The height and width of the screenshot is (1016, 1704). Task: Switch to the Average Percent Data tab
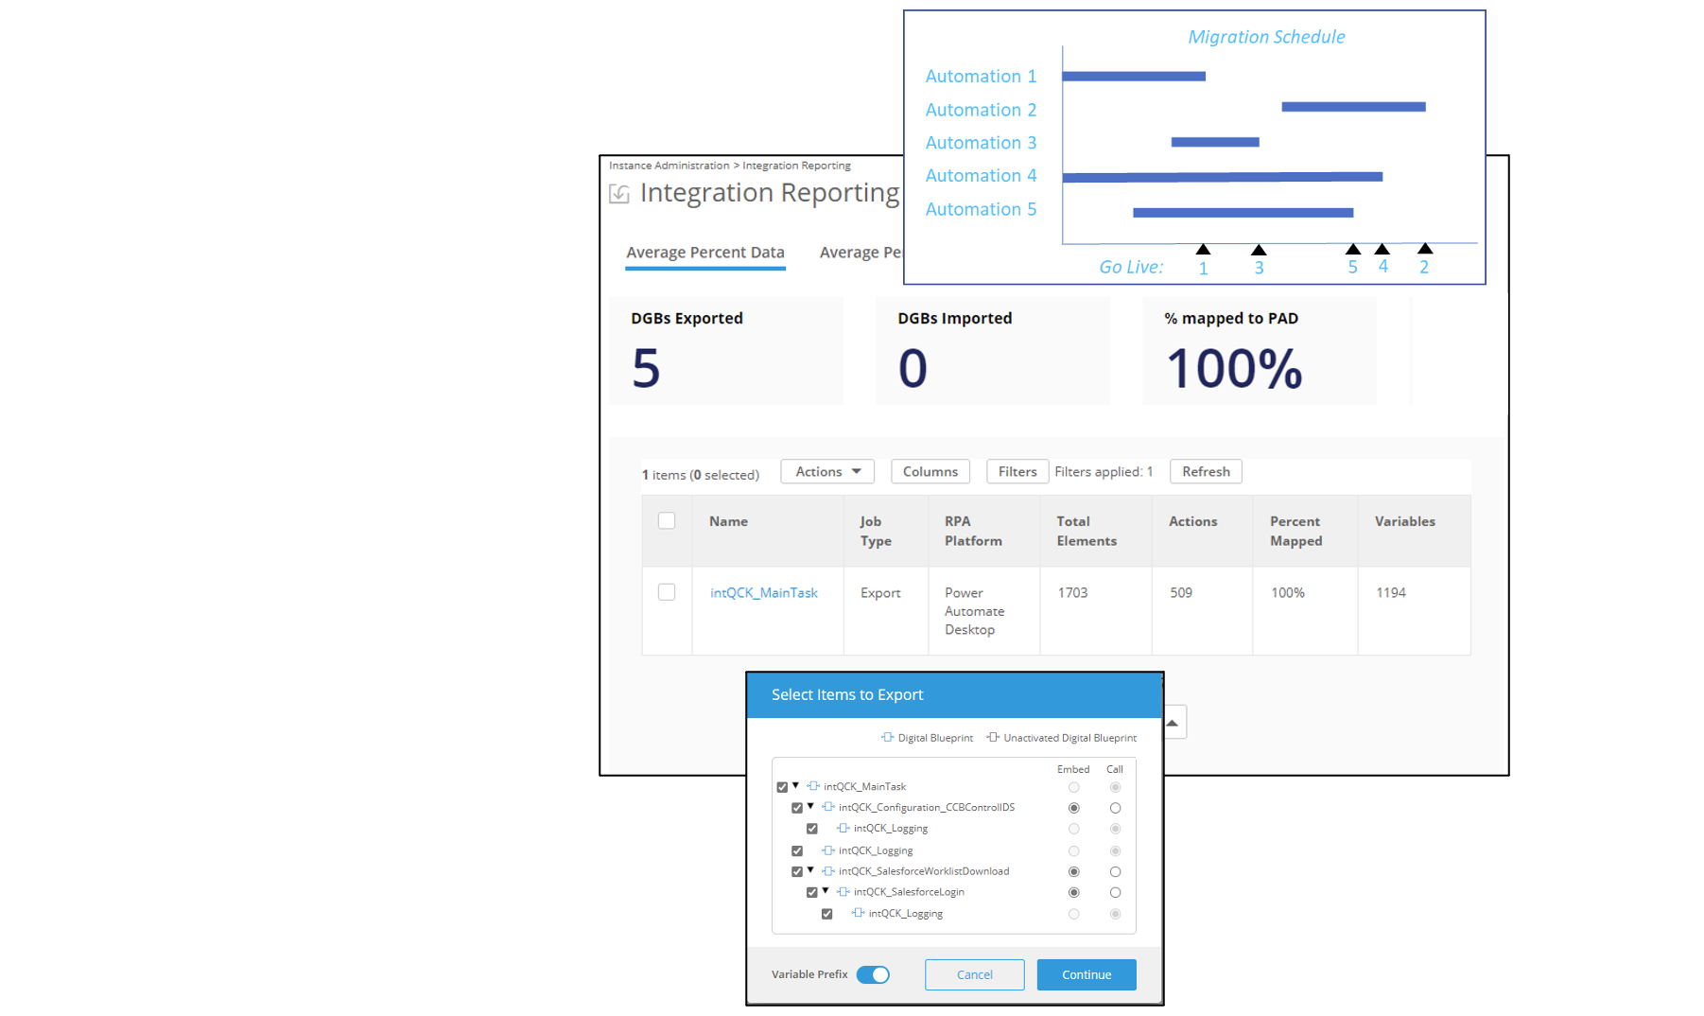click(705, 253)
